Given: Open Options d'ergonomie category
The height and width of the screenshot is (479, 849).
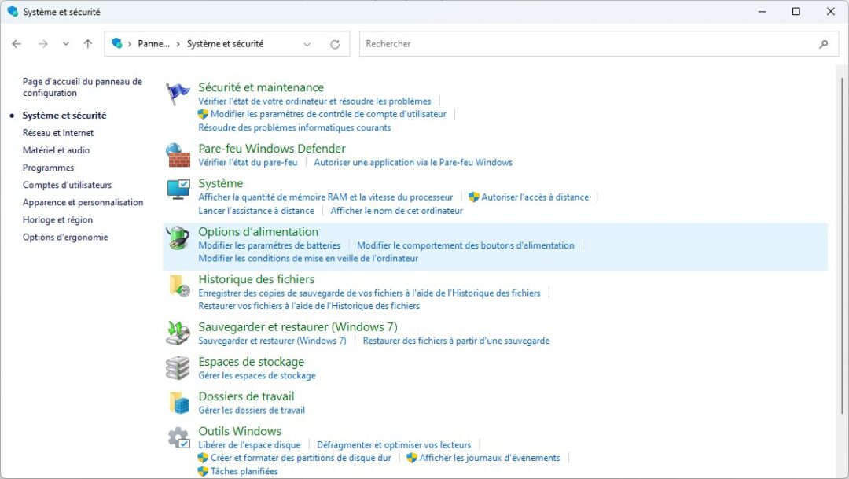Looking at the screenshot, I should click(65, 237).
